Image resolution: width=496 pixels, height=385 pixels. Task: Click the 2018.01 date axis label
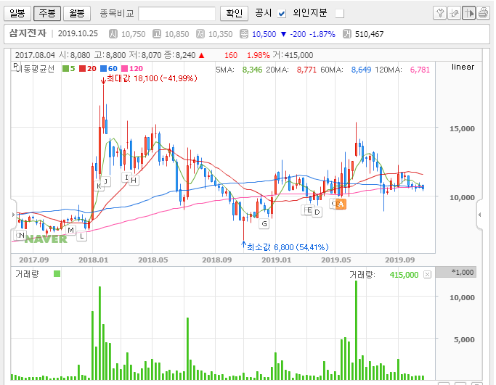pos(93,260)
